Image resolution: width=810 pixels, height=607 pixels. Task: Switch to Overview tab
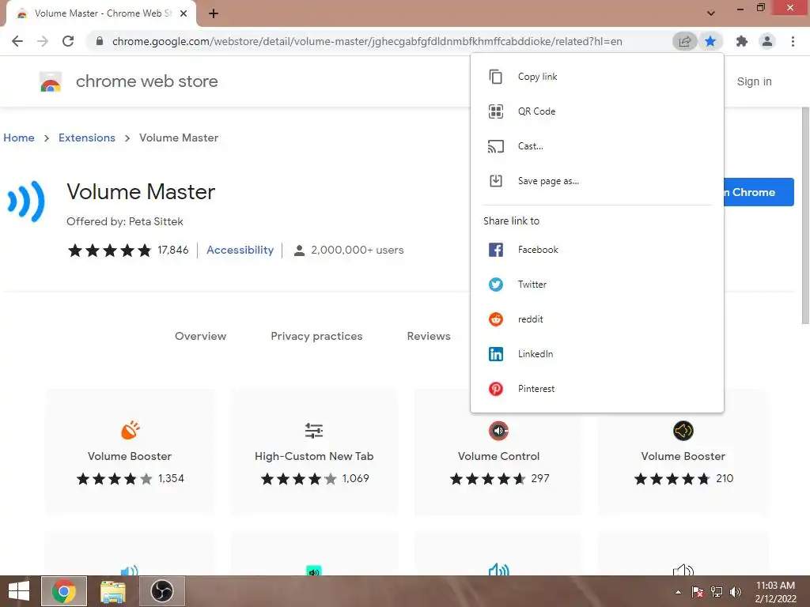[x=200, y=336]
